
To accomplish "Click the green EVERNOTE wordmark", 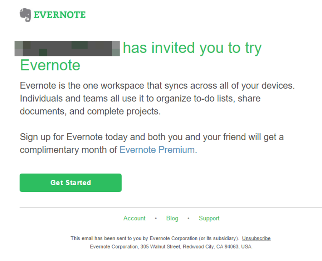I will click(59, 15).
